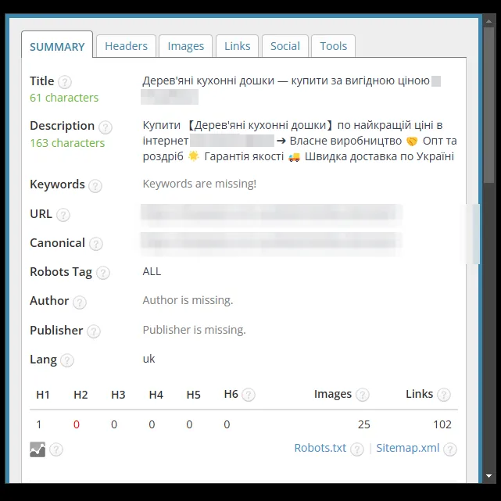Click the help icon beside Lang

pyautogui.click(x=67, y=360)
